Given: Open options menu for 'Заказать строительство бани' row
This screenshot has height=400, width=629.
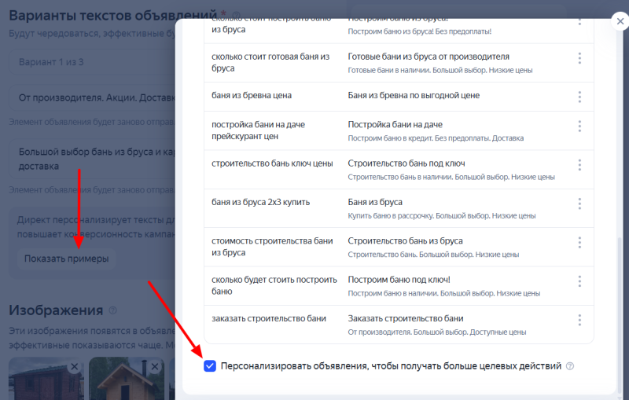Looking at the screenshot, I should 579,320.
